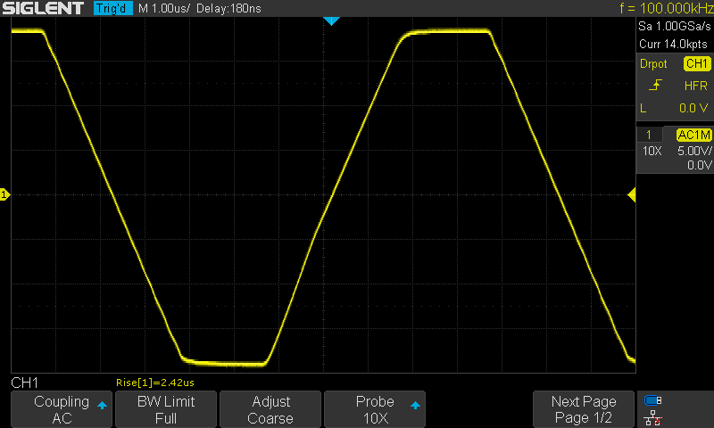Click the rising edge trigger slope icon
The image size is (714, 428).
pos(655,85)
